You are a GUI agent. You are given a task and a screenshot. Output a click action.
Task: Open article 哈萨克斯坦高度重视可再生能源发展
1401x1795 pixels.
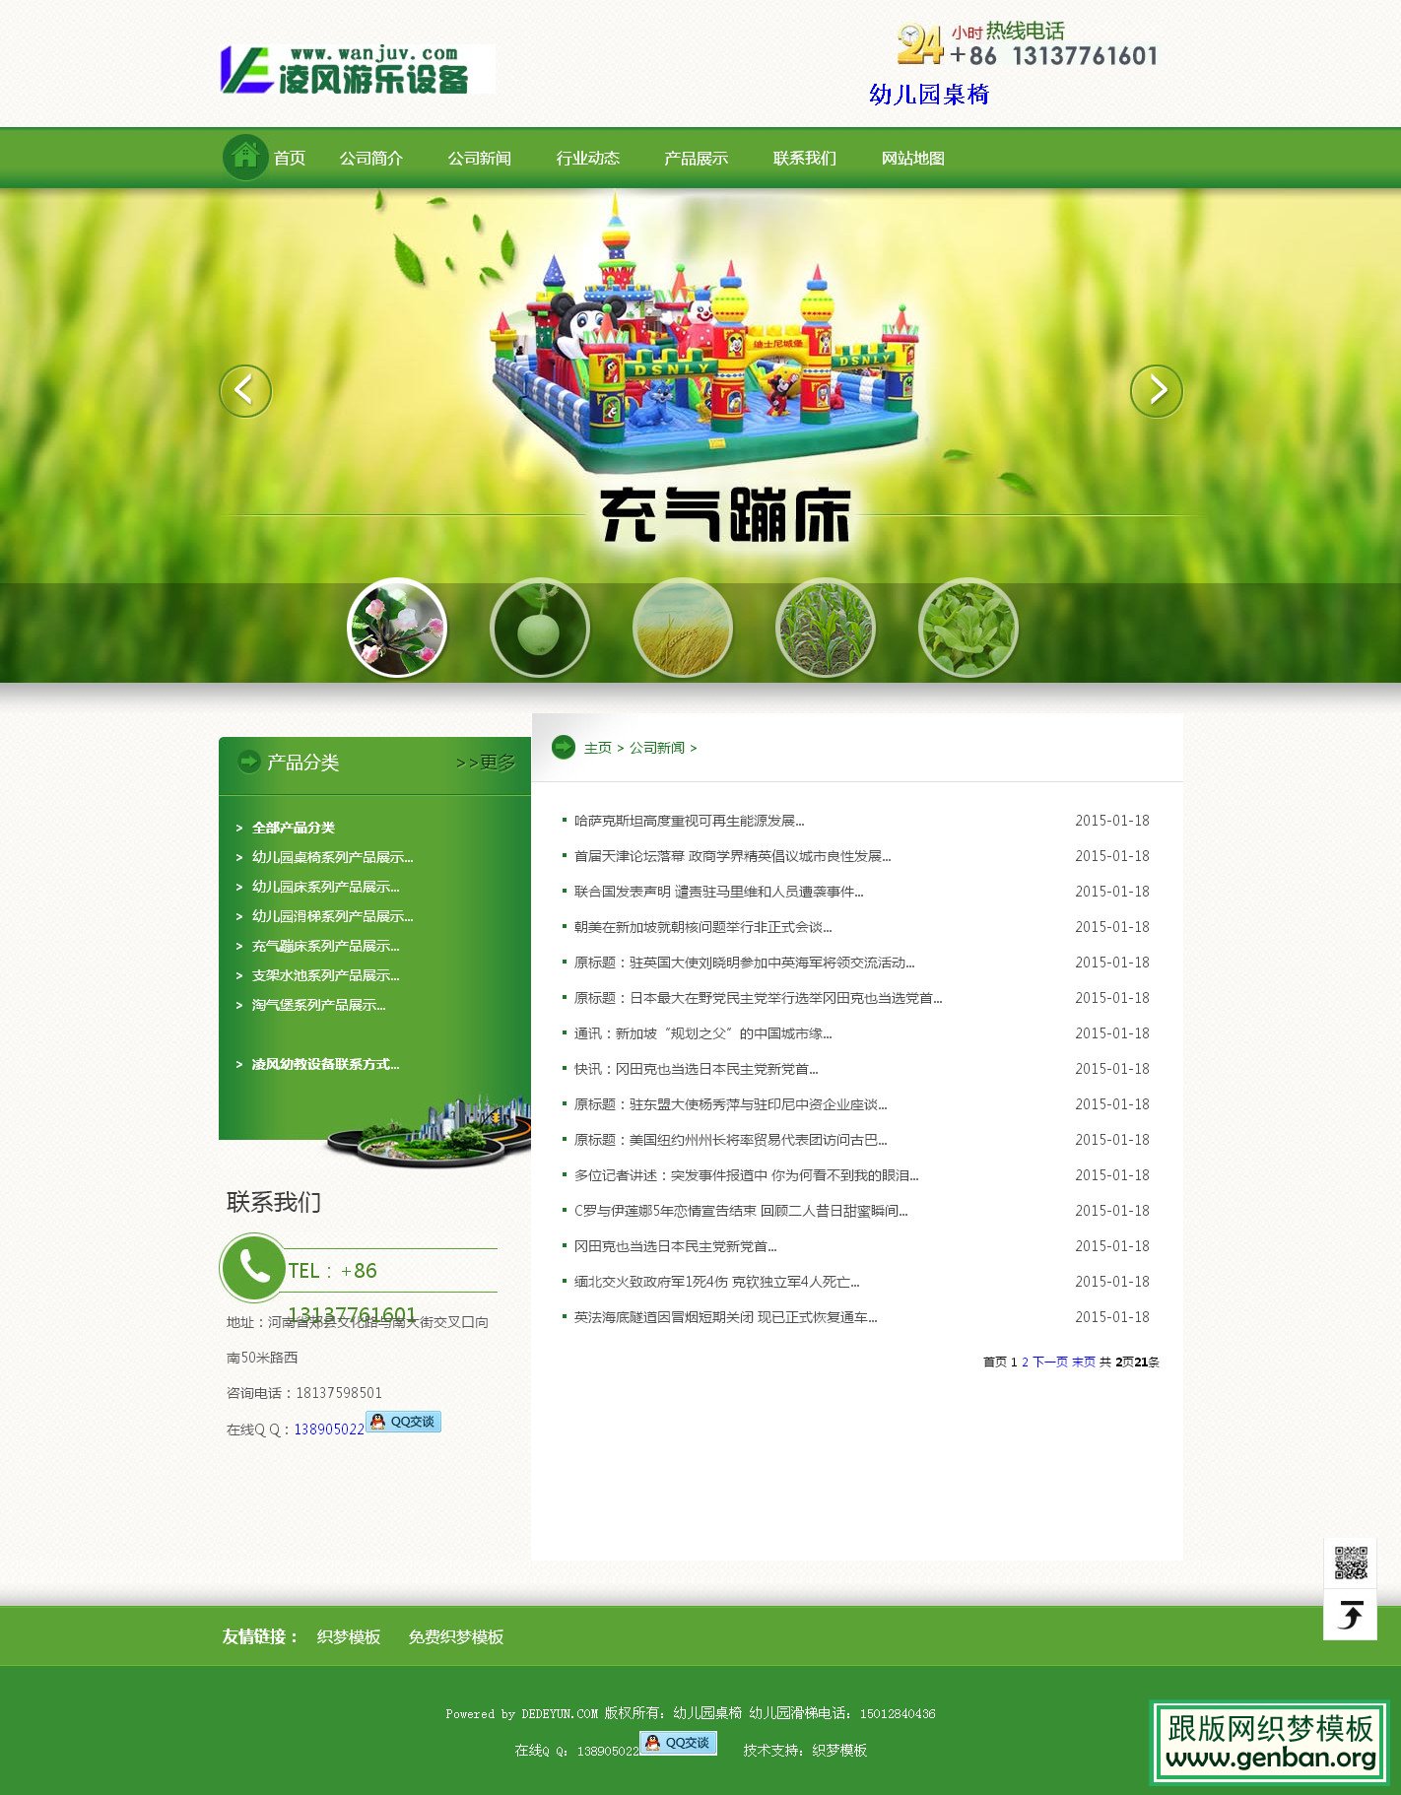tap(690, 821)
